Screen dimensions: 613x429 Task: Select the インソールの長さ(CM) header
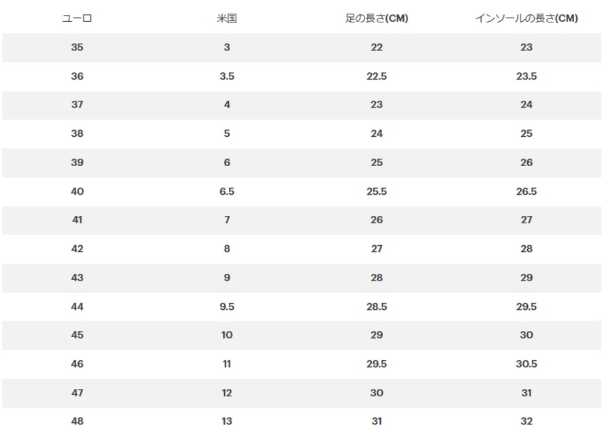coord(526,18)
